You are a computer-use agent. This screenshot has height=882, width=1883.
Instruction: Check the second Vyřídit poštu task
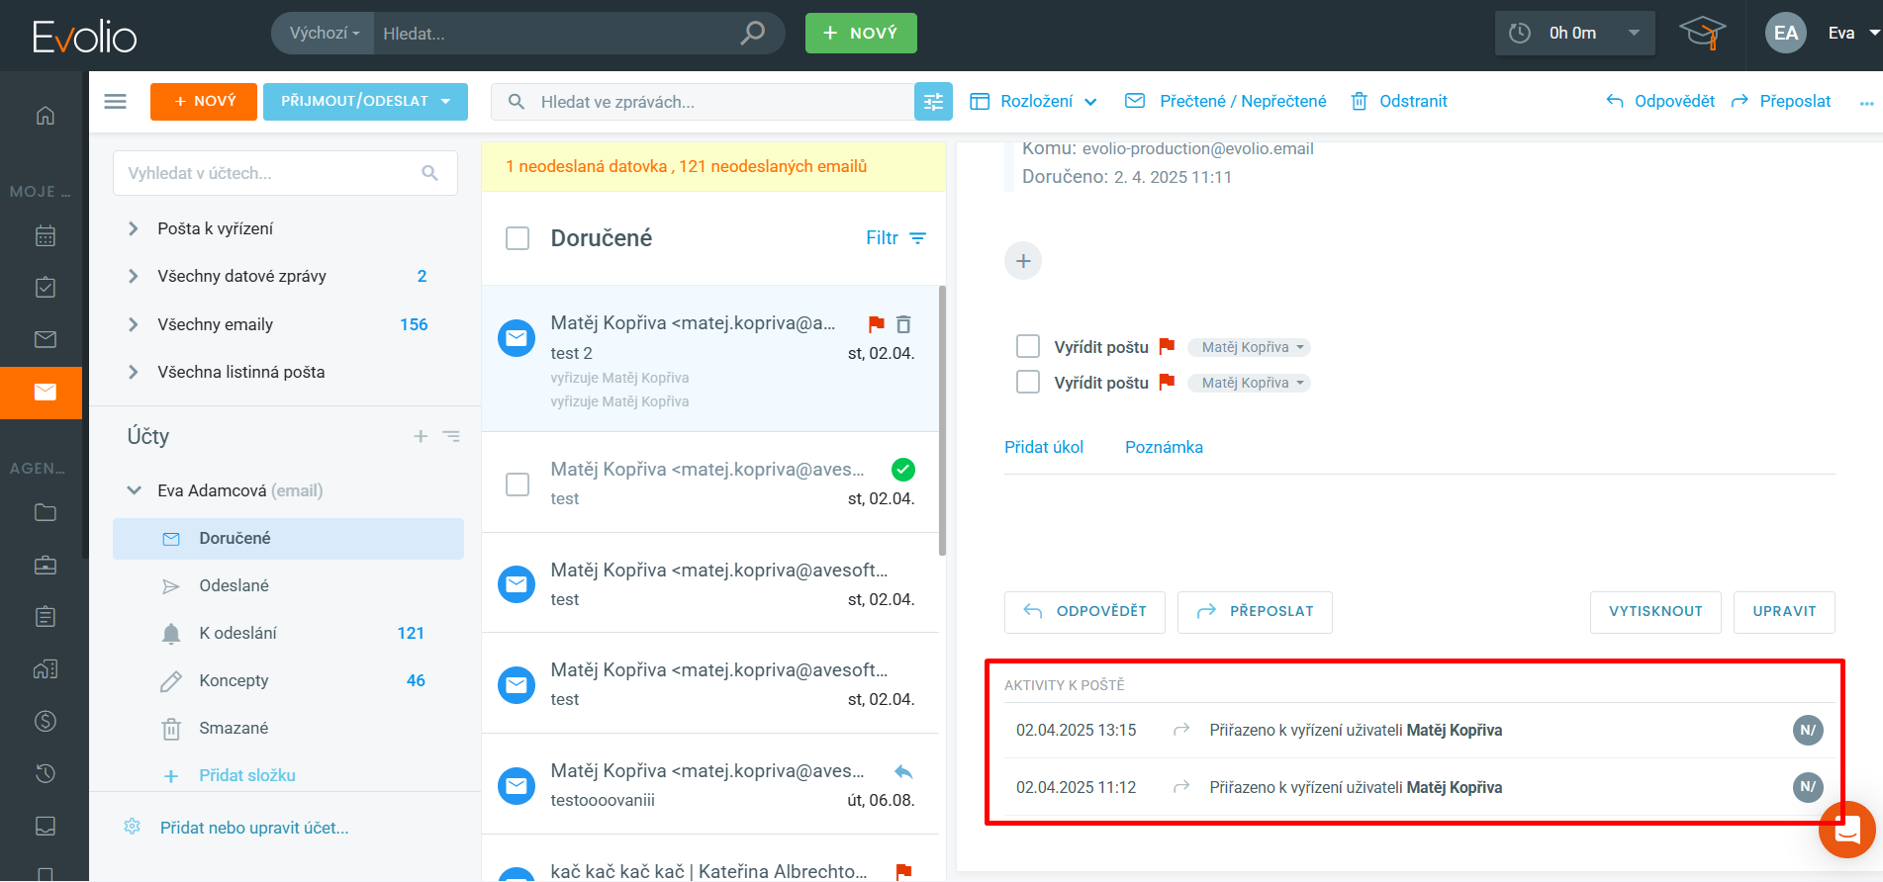tap(1028, 382)
